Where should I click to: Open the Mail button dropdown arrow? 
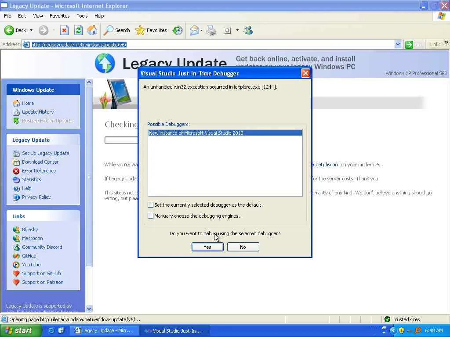pyautogui.click(x=201, y=30)
